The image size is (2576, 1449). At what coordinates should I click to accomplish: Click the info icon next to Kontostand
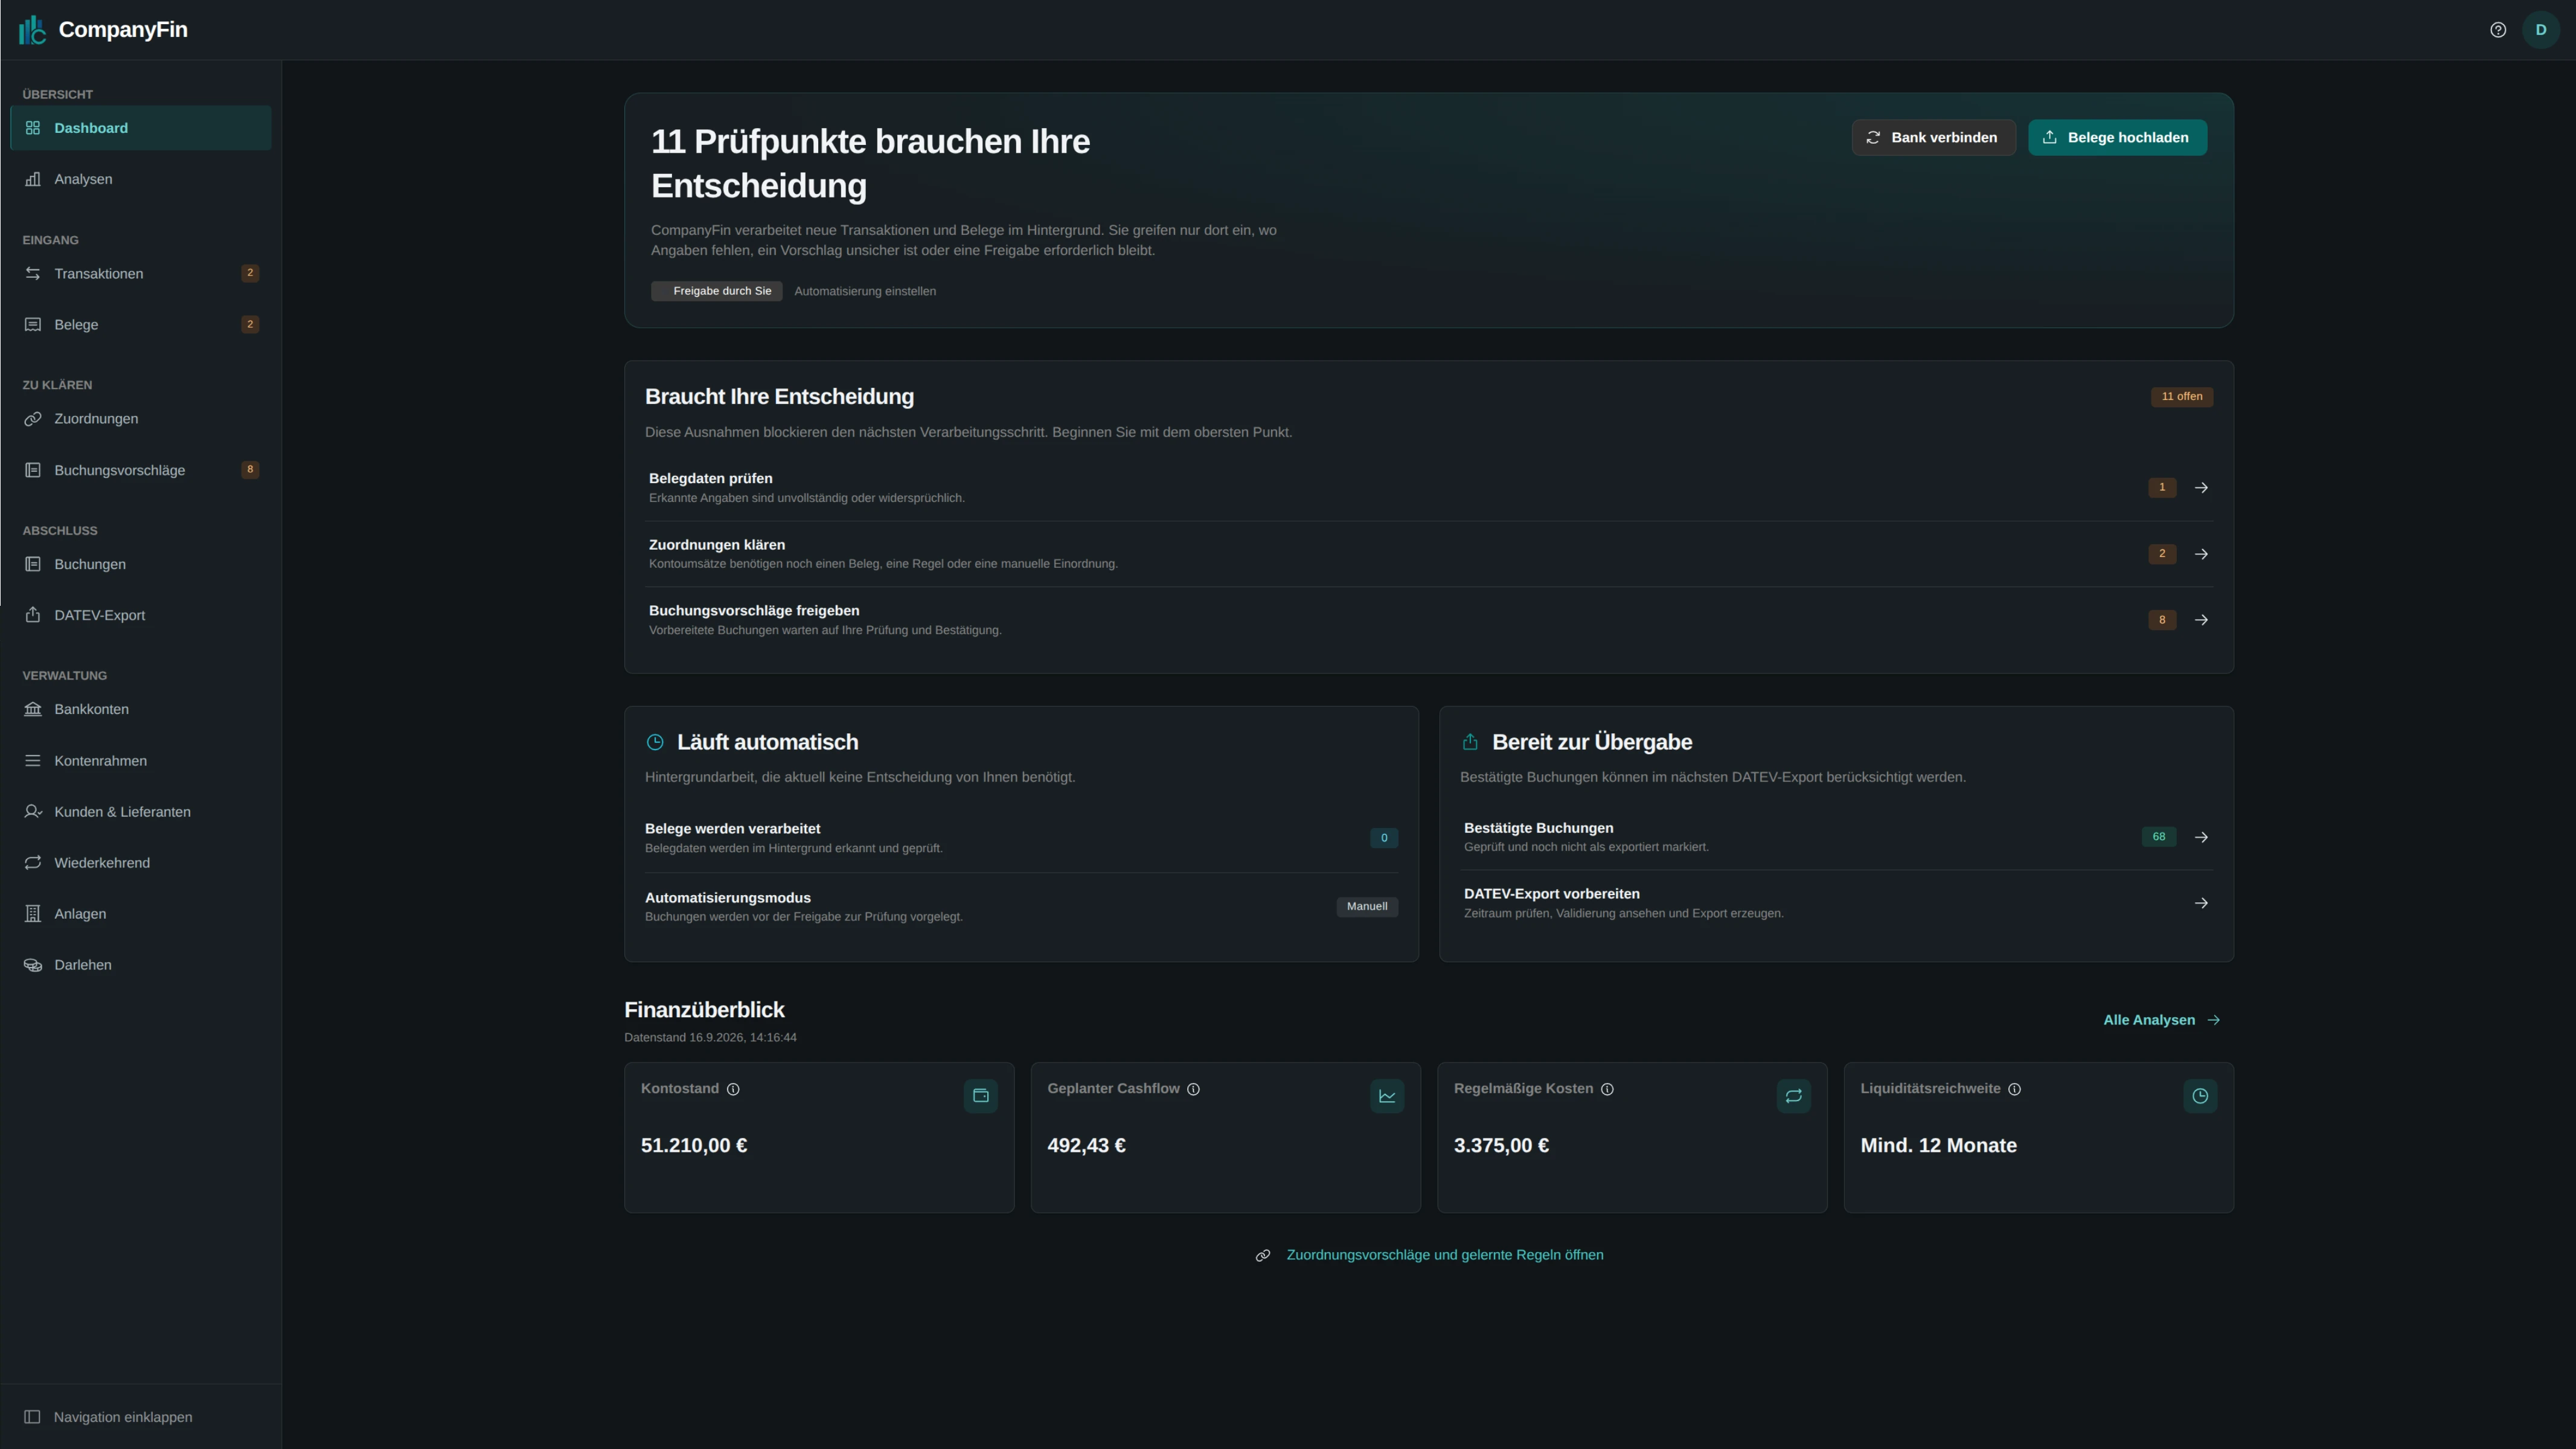click(x=733, y=1089)
